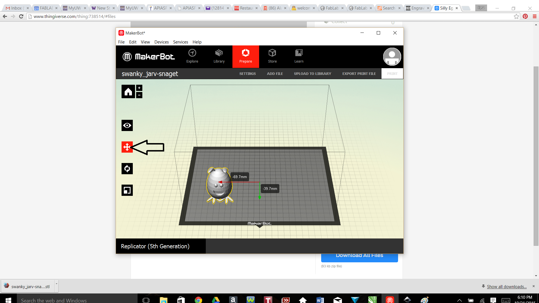Click the Pinterest extension icon
The height and width of the screenshot is (303, 539).
click(x=525, y=16)
